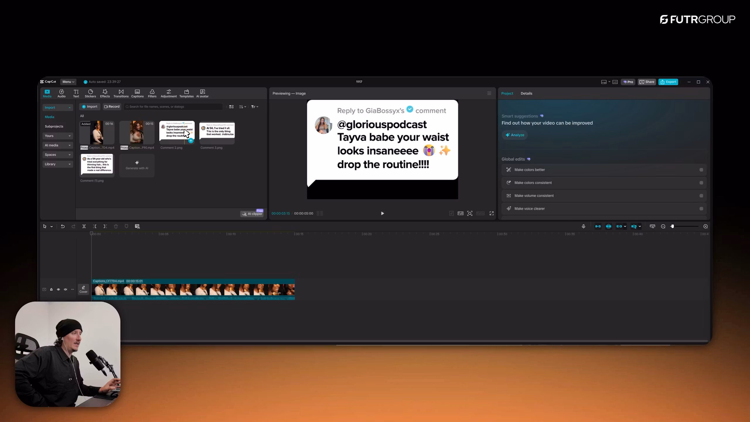Viewport: 750px width, 422px height.
Task: Enable Make voice clearer toggle
Action: tap(701, 209)
